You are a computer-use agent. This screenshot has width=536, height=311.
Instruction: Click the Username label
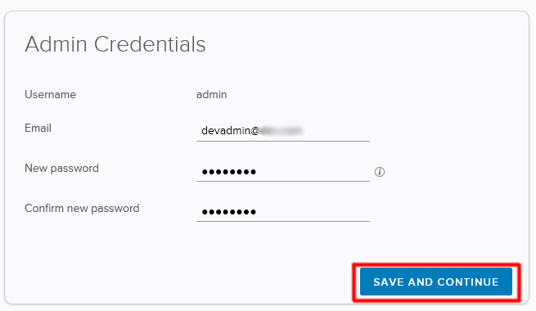(50, 94)
